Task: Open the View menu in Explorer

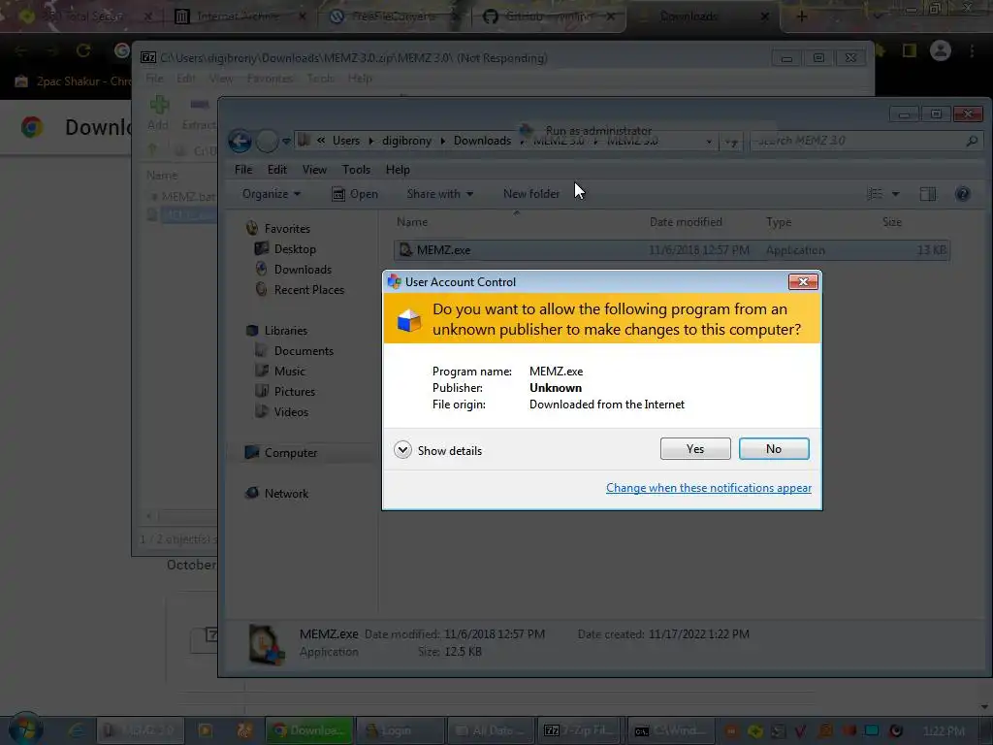Action: coord(314,170)
